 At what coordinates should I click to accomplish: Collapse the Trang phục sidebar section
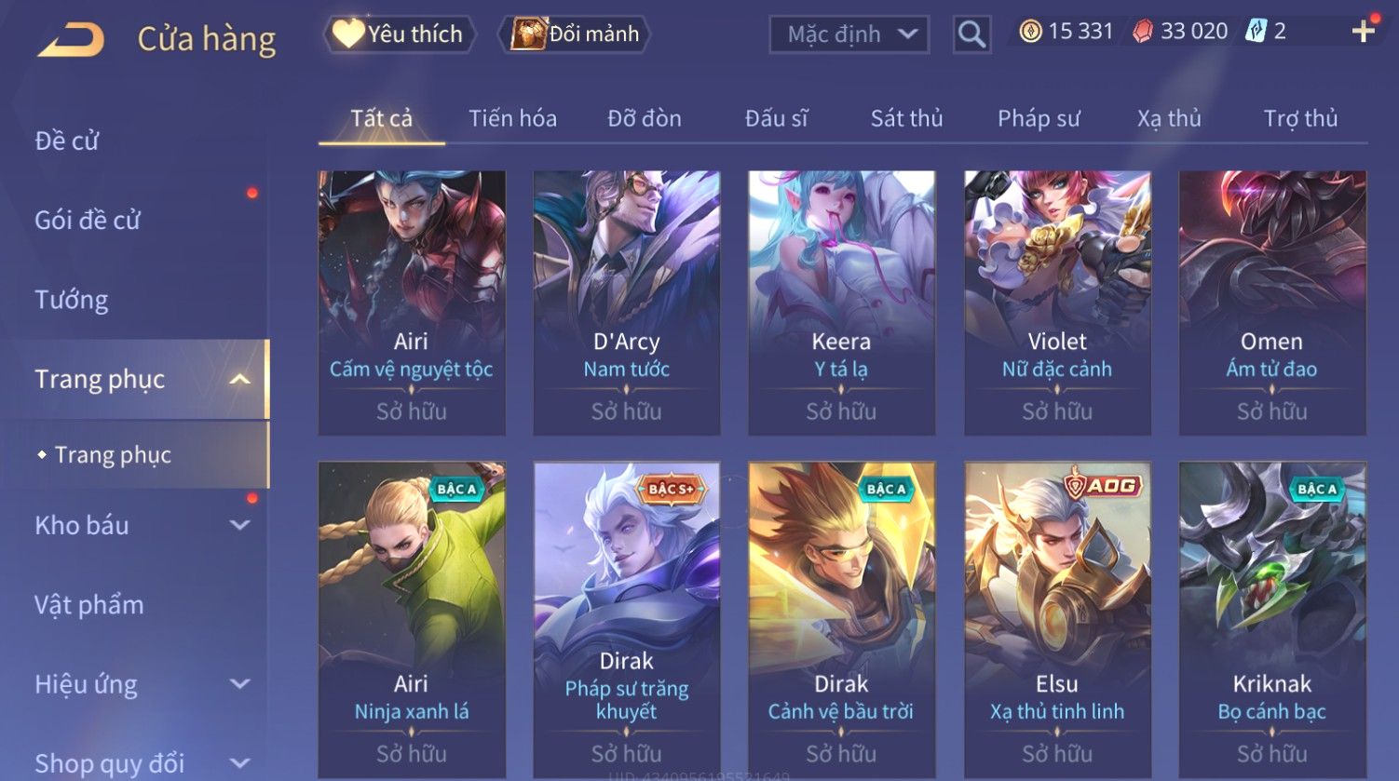tap(239, 379)
